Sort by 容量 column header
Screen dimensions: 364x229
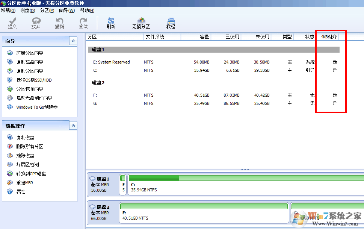tap(196, 37)
